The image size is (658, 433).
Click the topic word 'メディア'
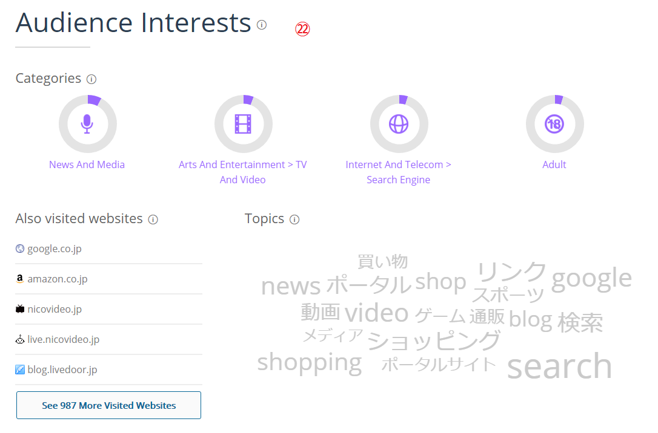click(333, 335)
